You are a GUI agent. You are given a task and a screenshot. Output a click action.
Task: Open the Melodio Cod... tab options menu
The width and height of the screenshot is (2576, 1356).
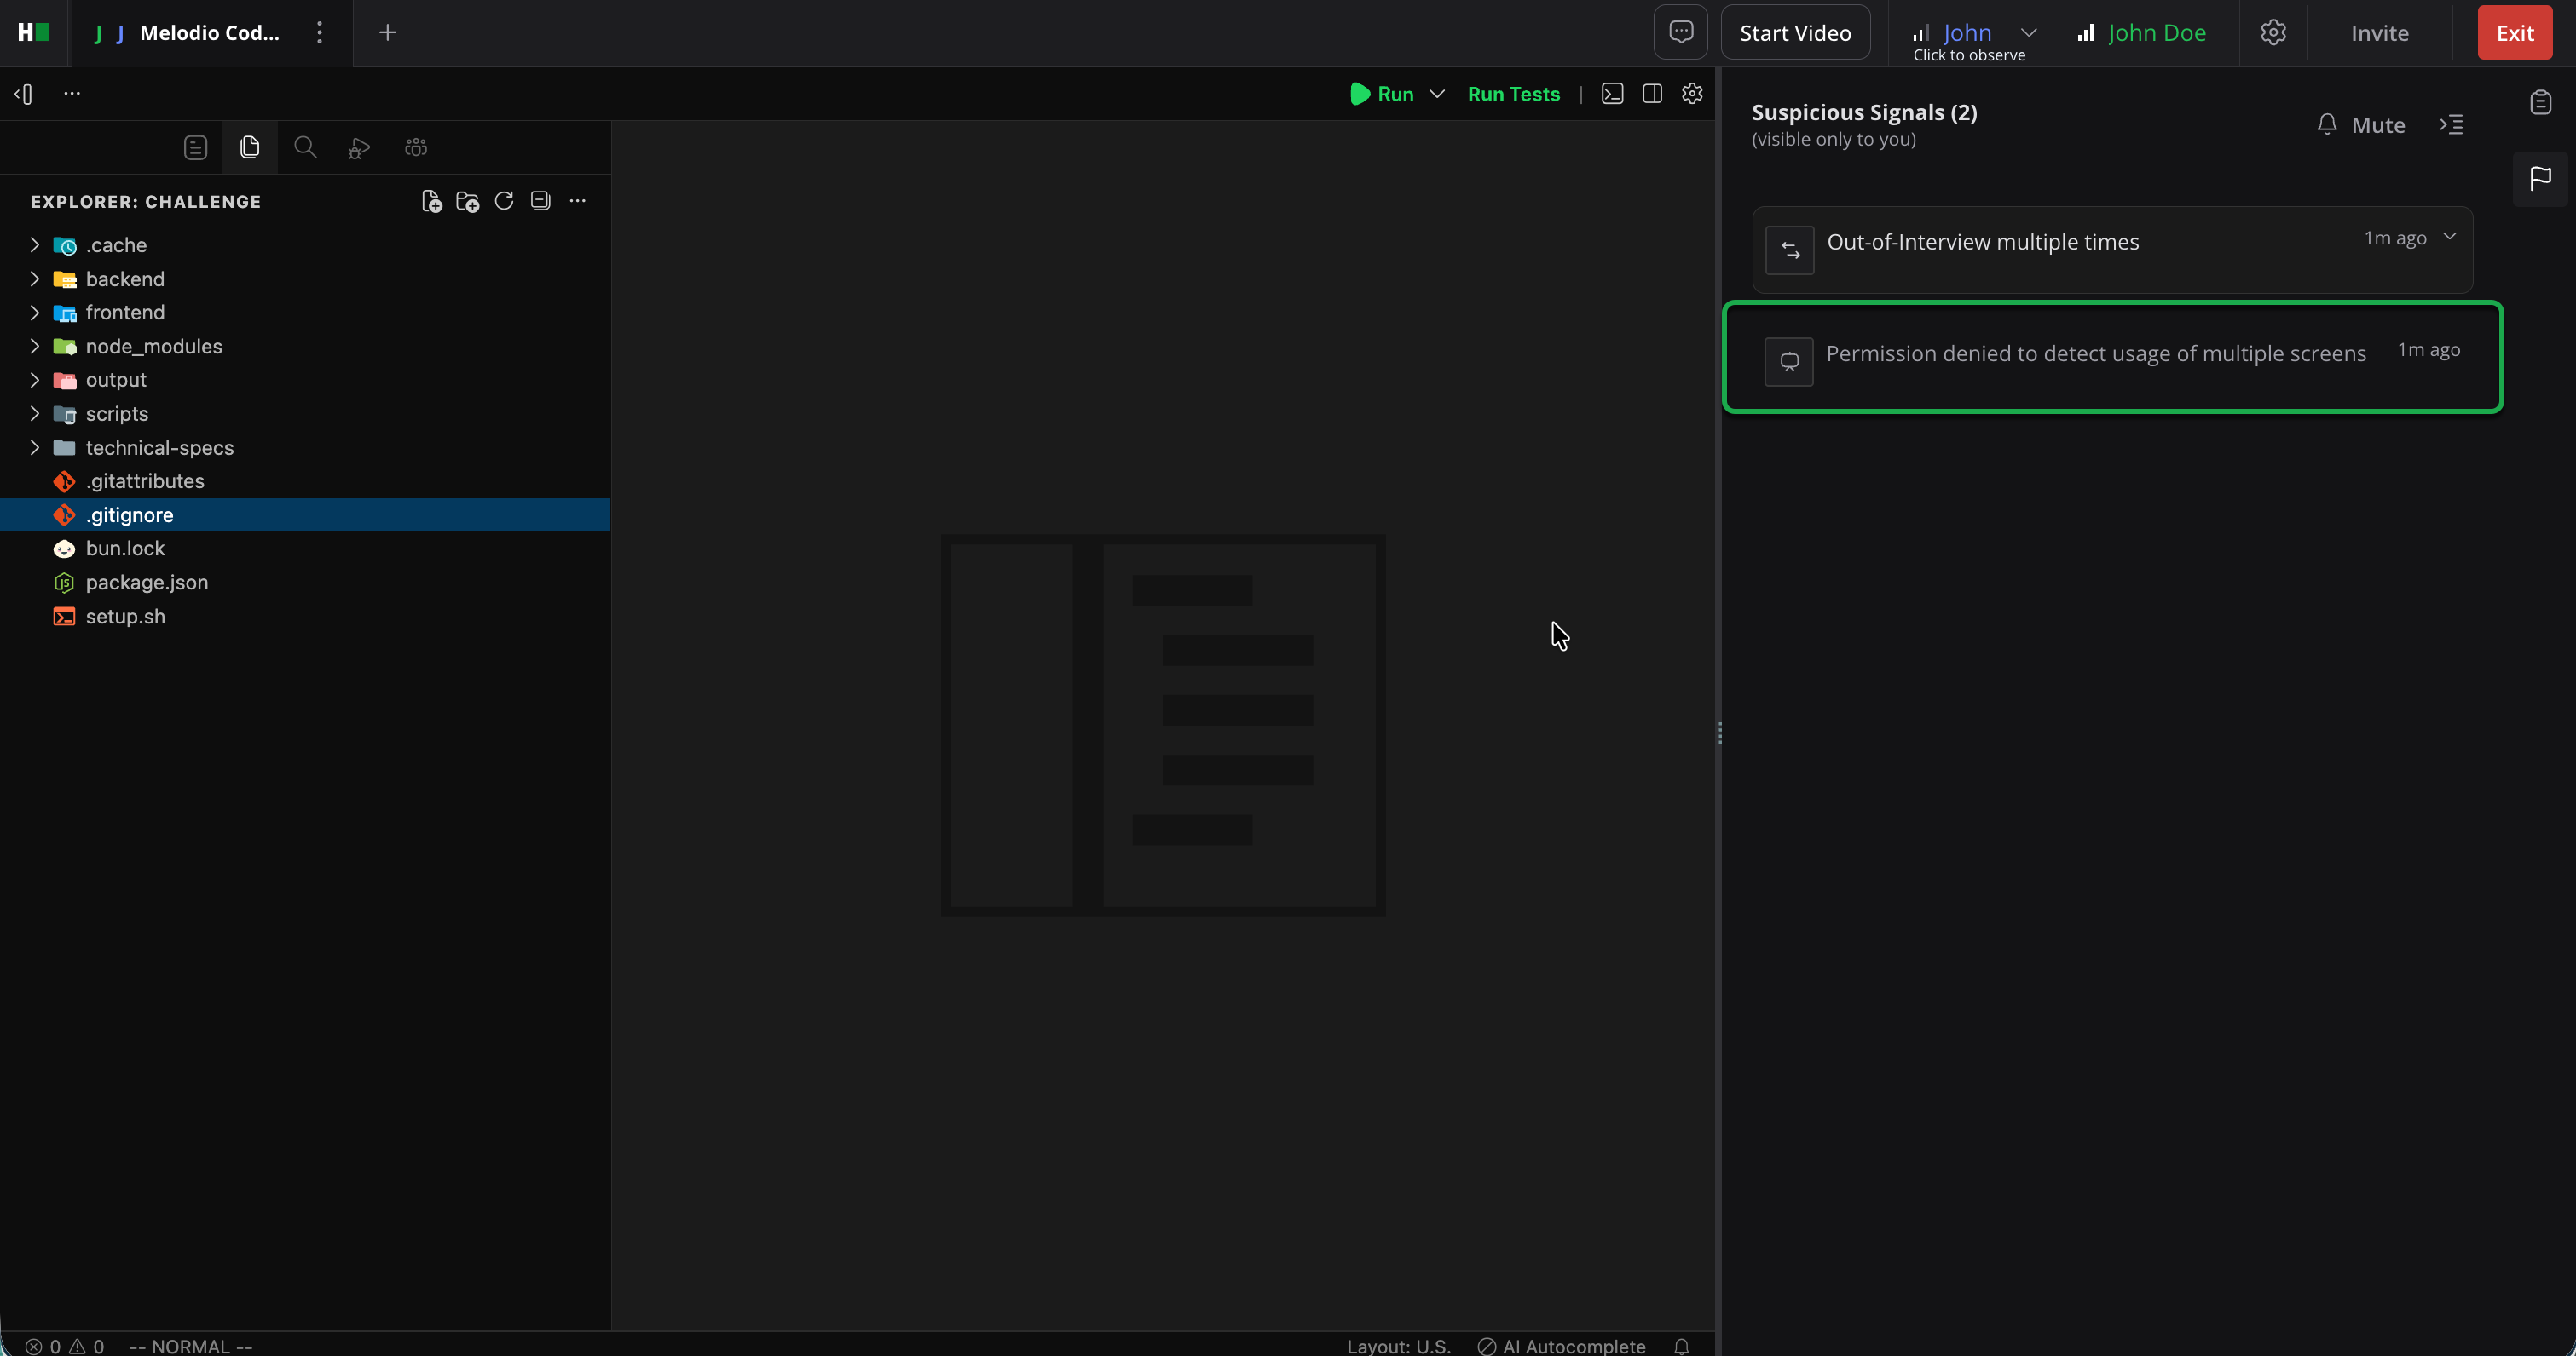pyautogui.click(x=320, y=33)
